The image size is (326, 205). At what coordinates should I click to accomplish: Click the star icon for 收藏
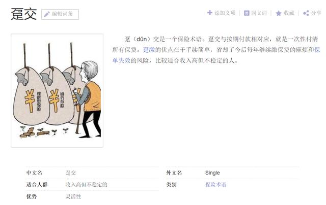point(279,13)
